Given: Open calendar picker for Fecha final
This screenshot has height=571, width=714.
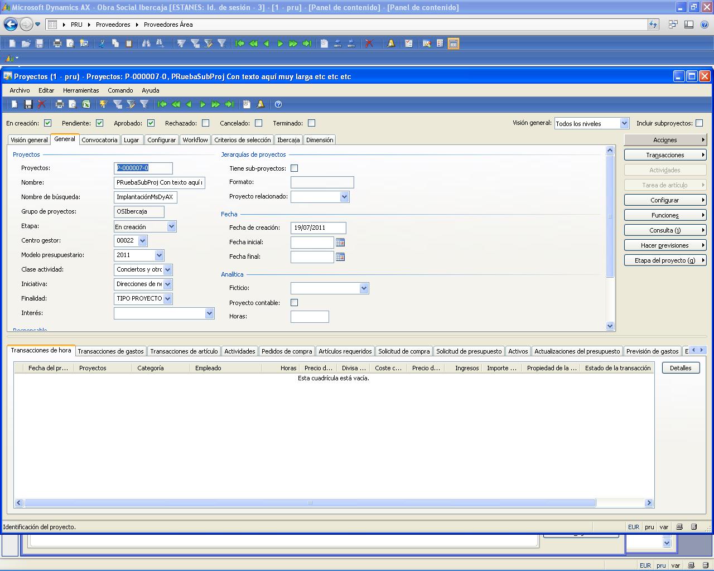Looking at the screenshot, I should click(340, 257).
